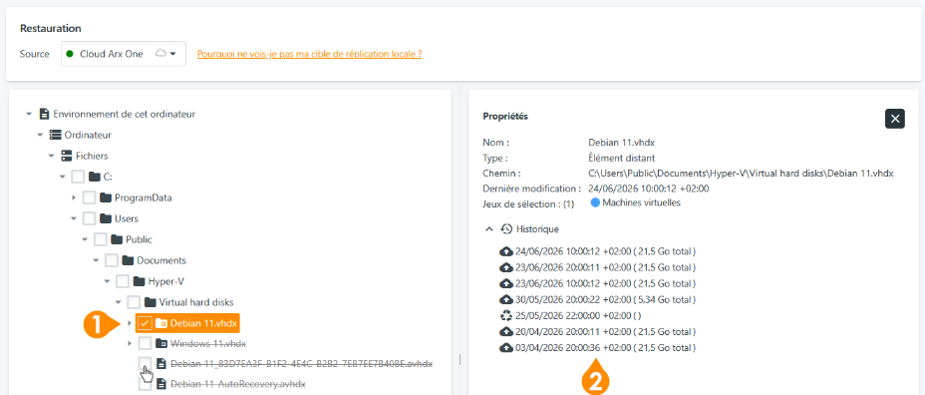Click the recycle icon for 25/05/2026 entry
Image resolution: width=925 pixels, height=395 pixels.
click(506, 315)
